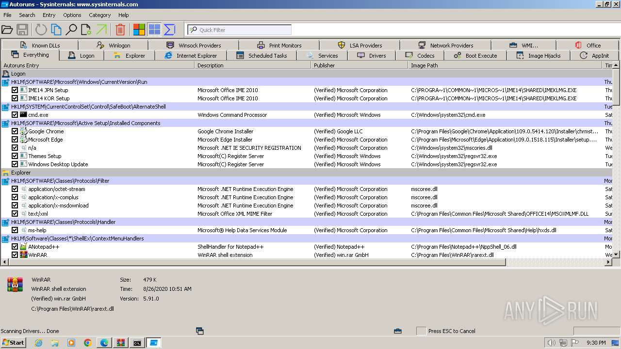This screenshot has height=349, width=621.
Task: Click the Refresh scan toolbar icon
Action: coord(41,30)
